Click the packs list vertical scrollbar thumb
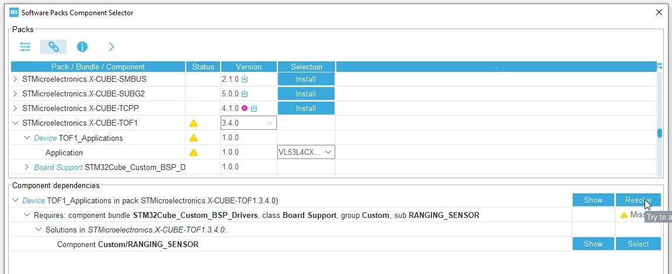672x274 pixels. (x=660, y=133)
